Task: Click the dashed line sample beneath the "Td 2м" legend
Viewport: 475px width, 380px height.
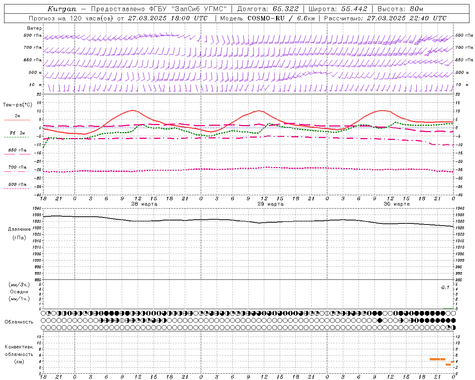Action: tap(16, 137)
